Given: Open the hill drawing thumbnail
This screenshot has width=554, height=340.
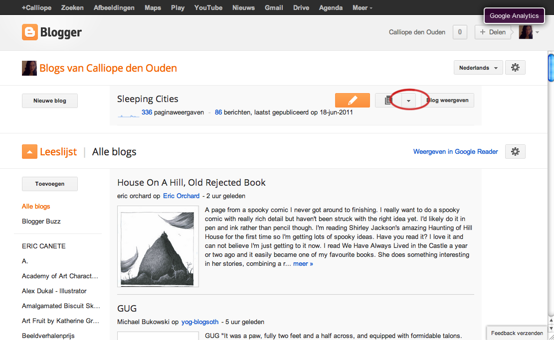Looking at the screenshot, I should click(x=158, y=246).
